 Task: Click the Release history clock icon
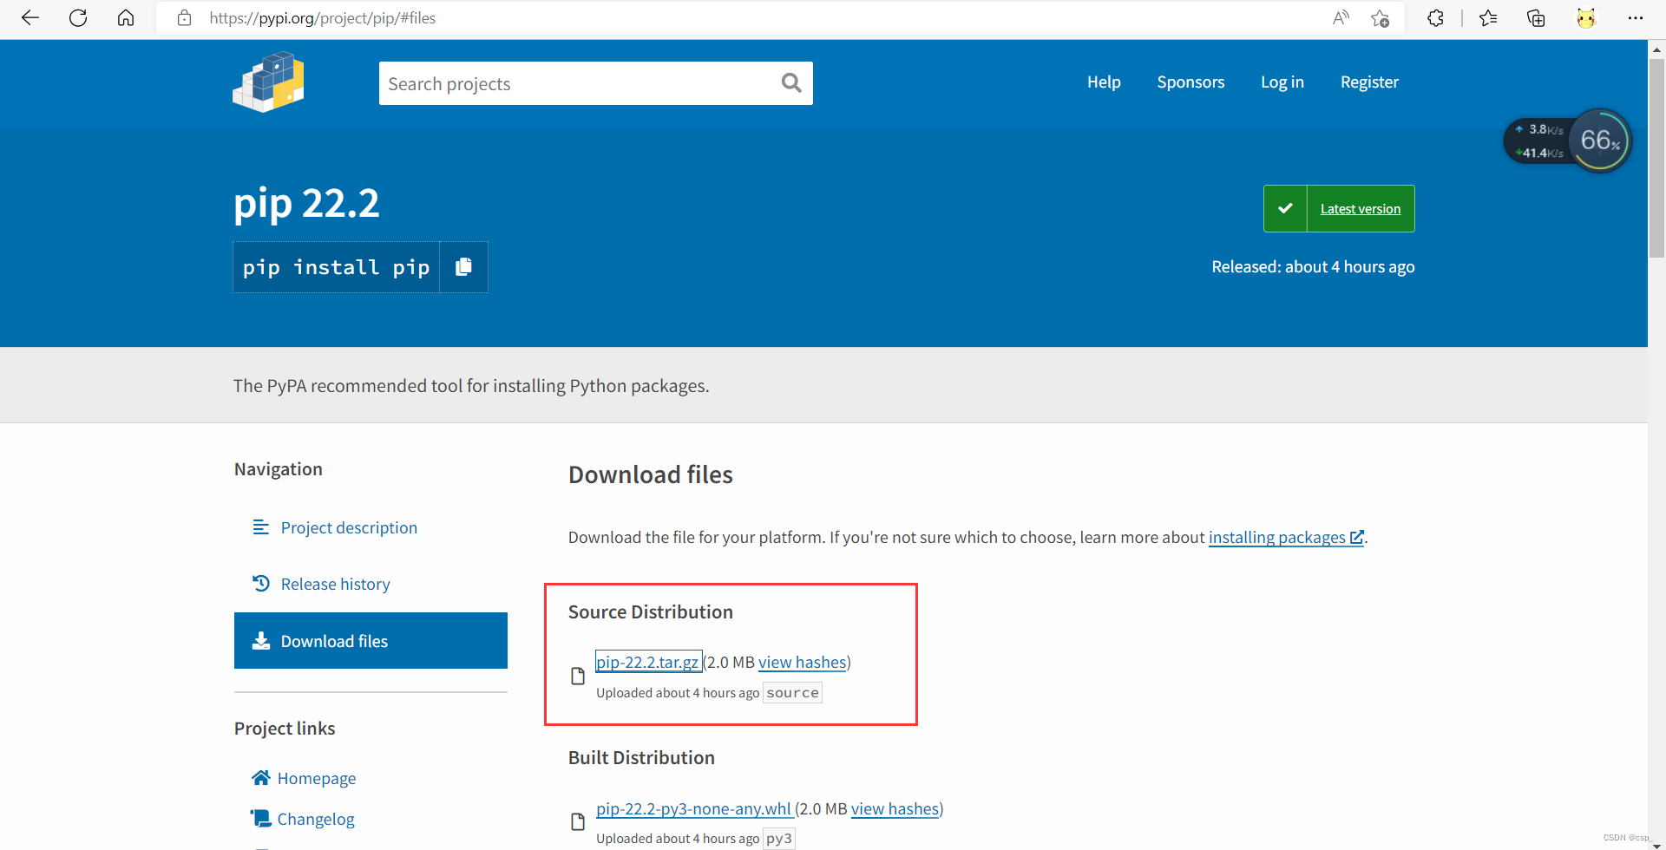pos(261,583)
